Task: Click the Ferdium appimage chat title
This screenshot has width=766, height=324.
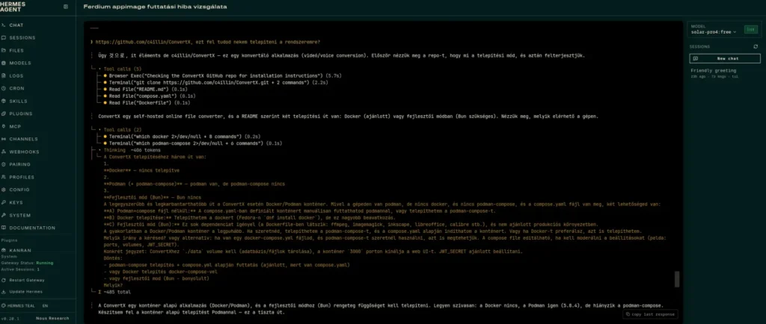Action: 156,7
